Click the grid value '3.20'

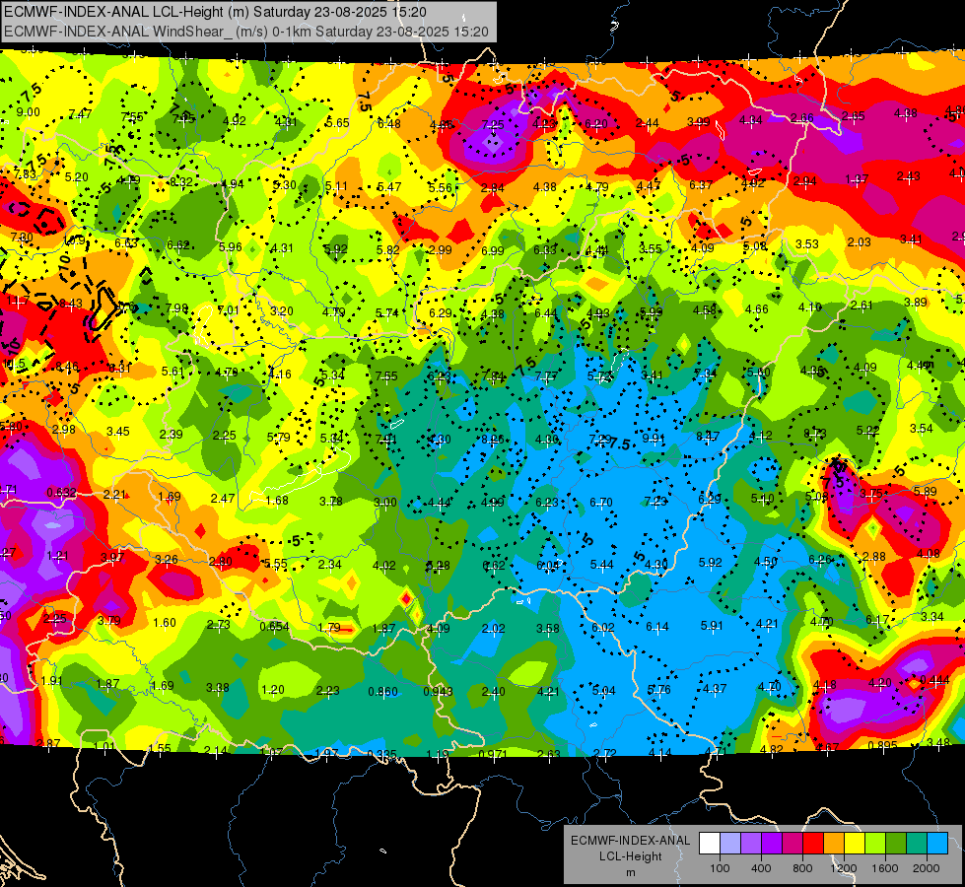click(x=281, y=310)
